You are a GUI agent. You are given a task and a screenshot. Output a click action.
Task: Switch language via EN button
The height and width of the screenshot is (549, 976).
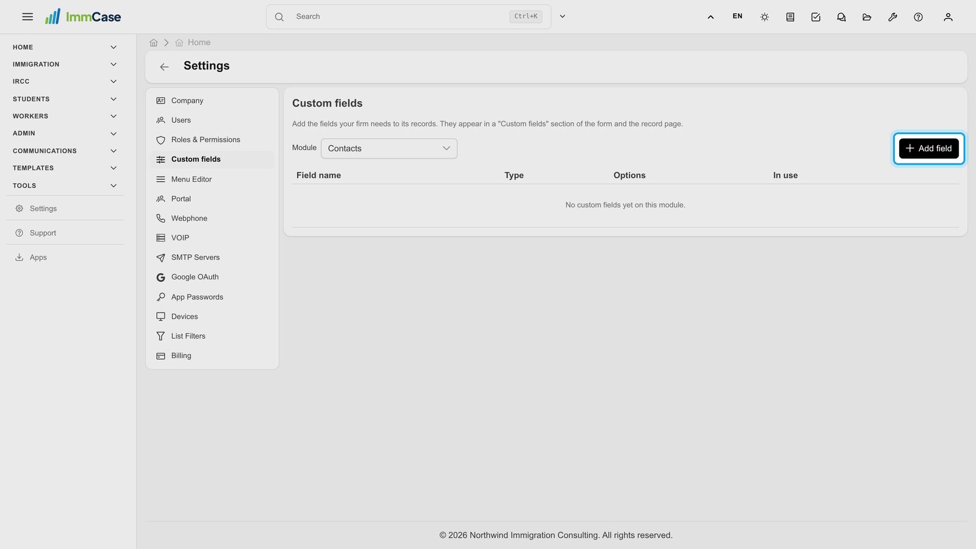pyautogui.click(x=737, y=16)
